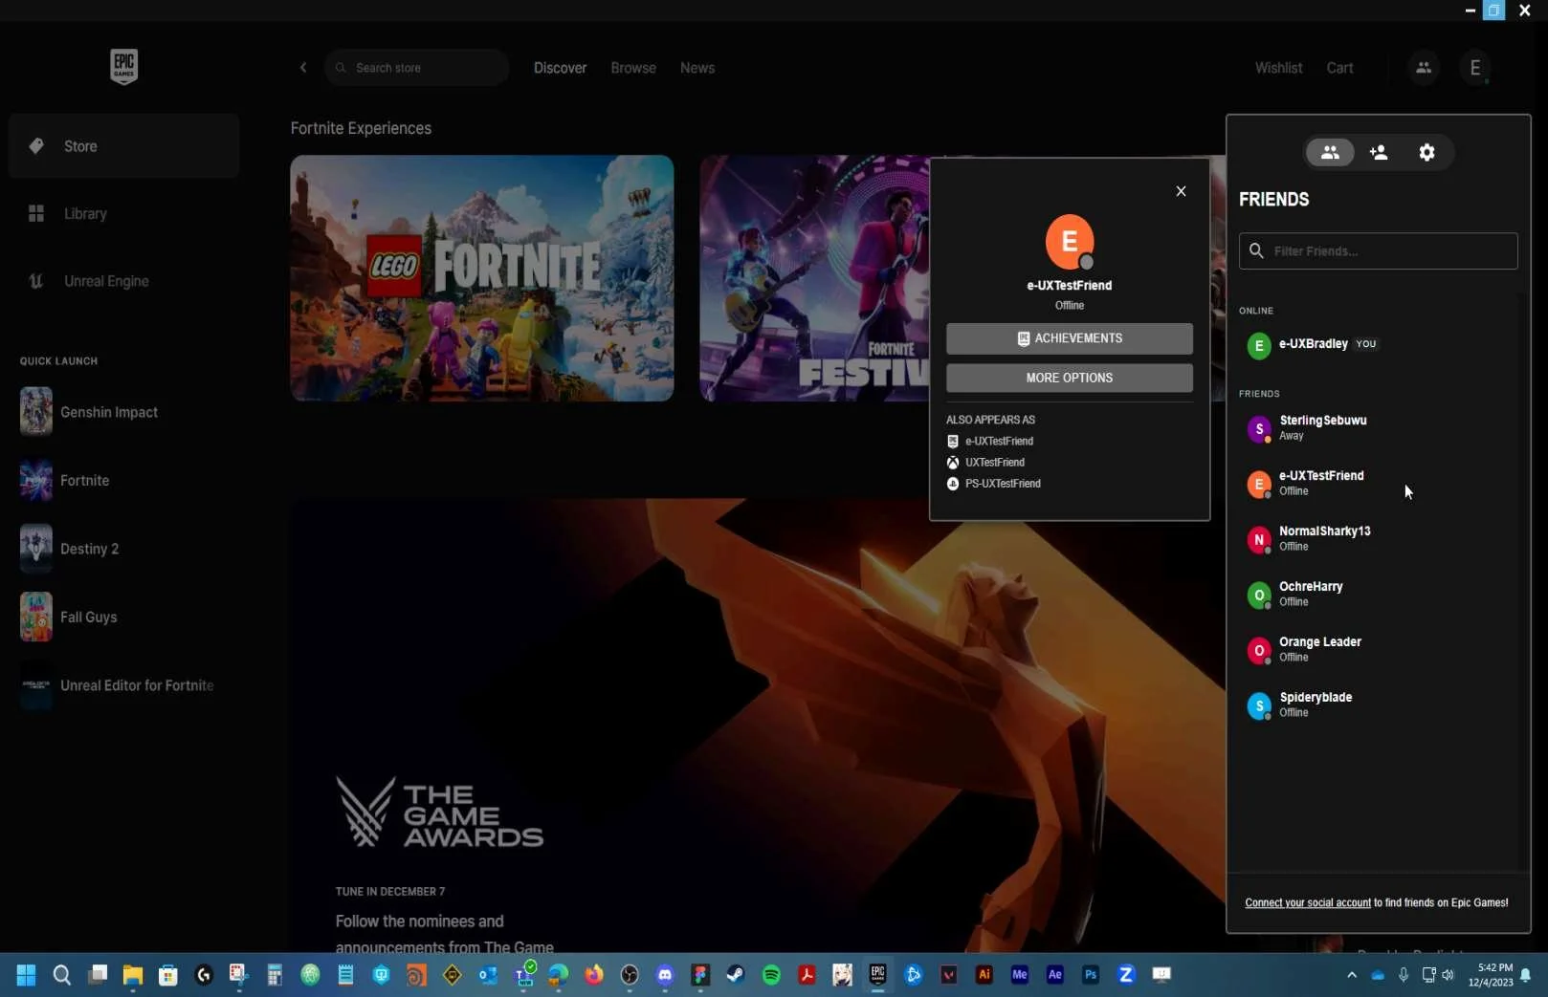Viewport: 1548px width, 997px height.
Task: Select friend OchreHarry
Action: click(1378, 594)
